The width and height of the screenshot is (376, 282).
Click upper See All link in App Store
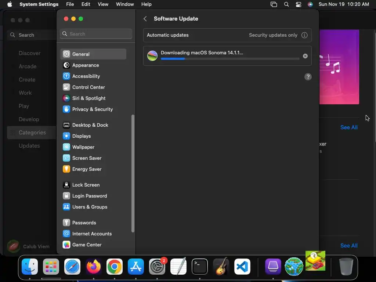[349, 127]
